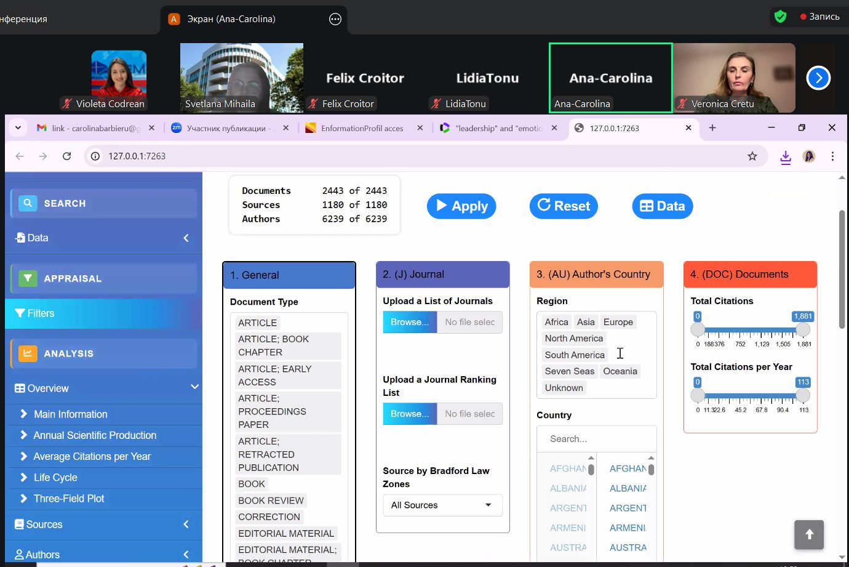Open screen share options ellipsis icon
The width and height of the screenshot is (849, 567).
(x=335, y=19)
